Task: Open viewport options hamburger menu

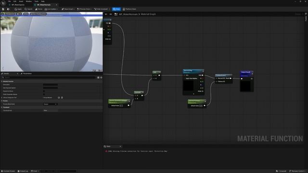Action: (2, 14)
